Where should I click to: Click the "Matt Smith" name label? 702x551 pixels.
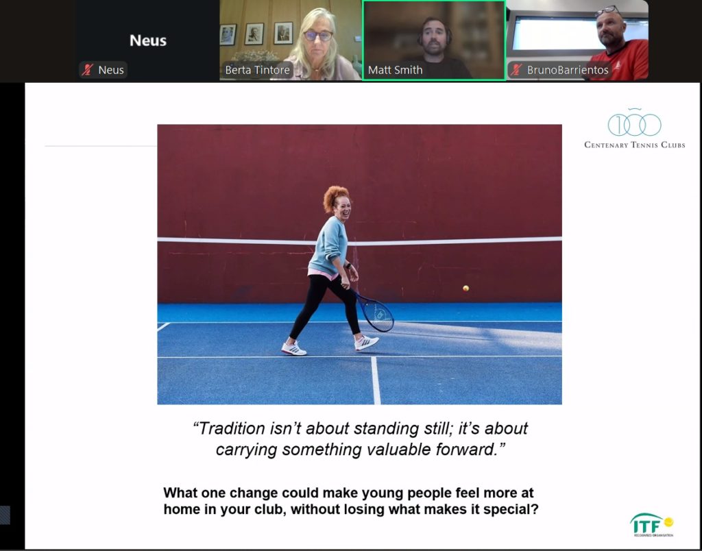[395, 70]
